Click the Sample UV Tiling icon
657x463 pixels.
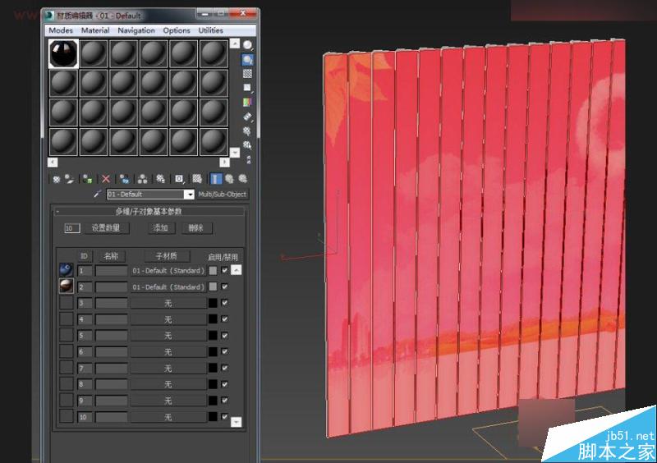248,88
